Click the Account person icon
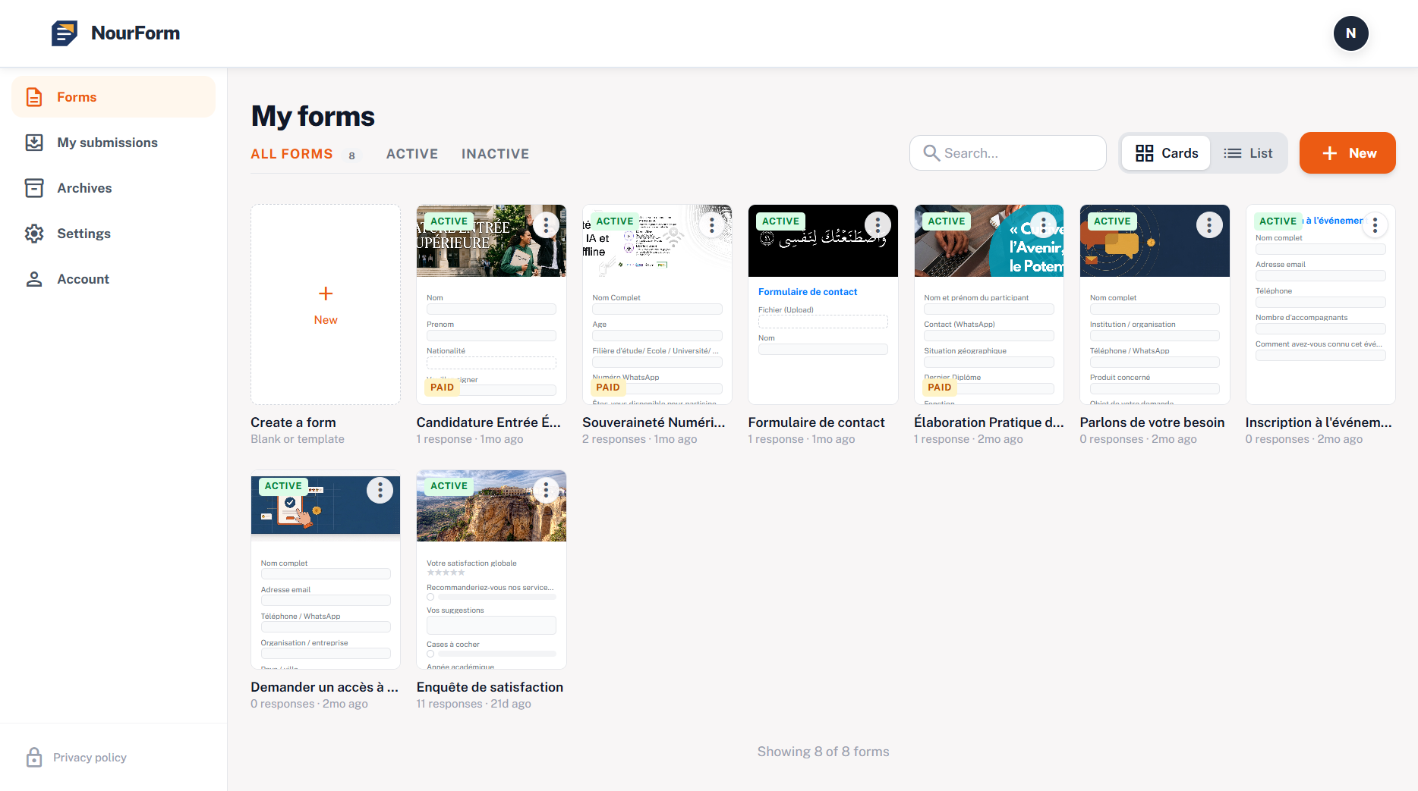 (34, 279)
